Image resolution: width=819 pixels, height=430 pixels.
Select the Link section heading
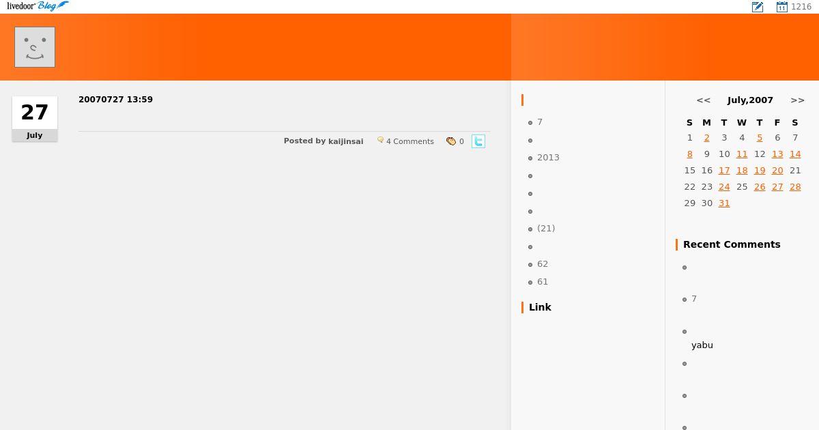pos(540,307)
